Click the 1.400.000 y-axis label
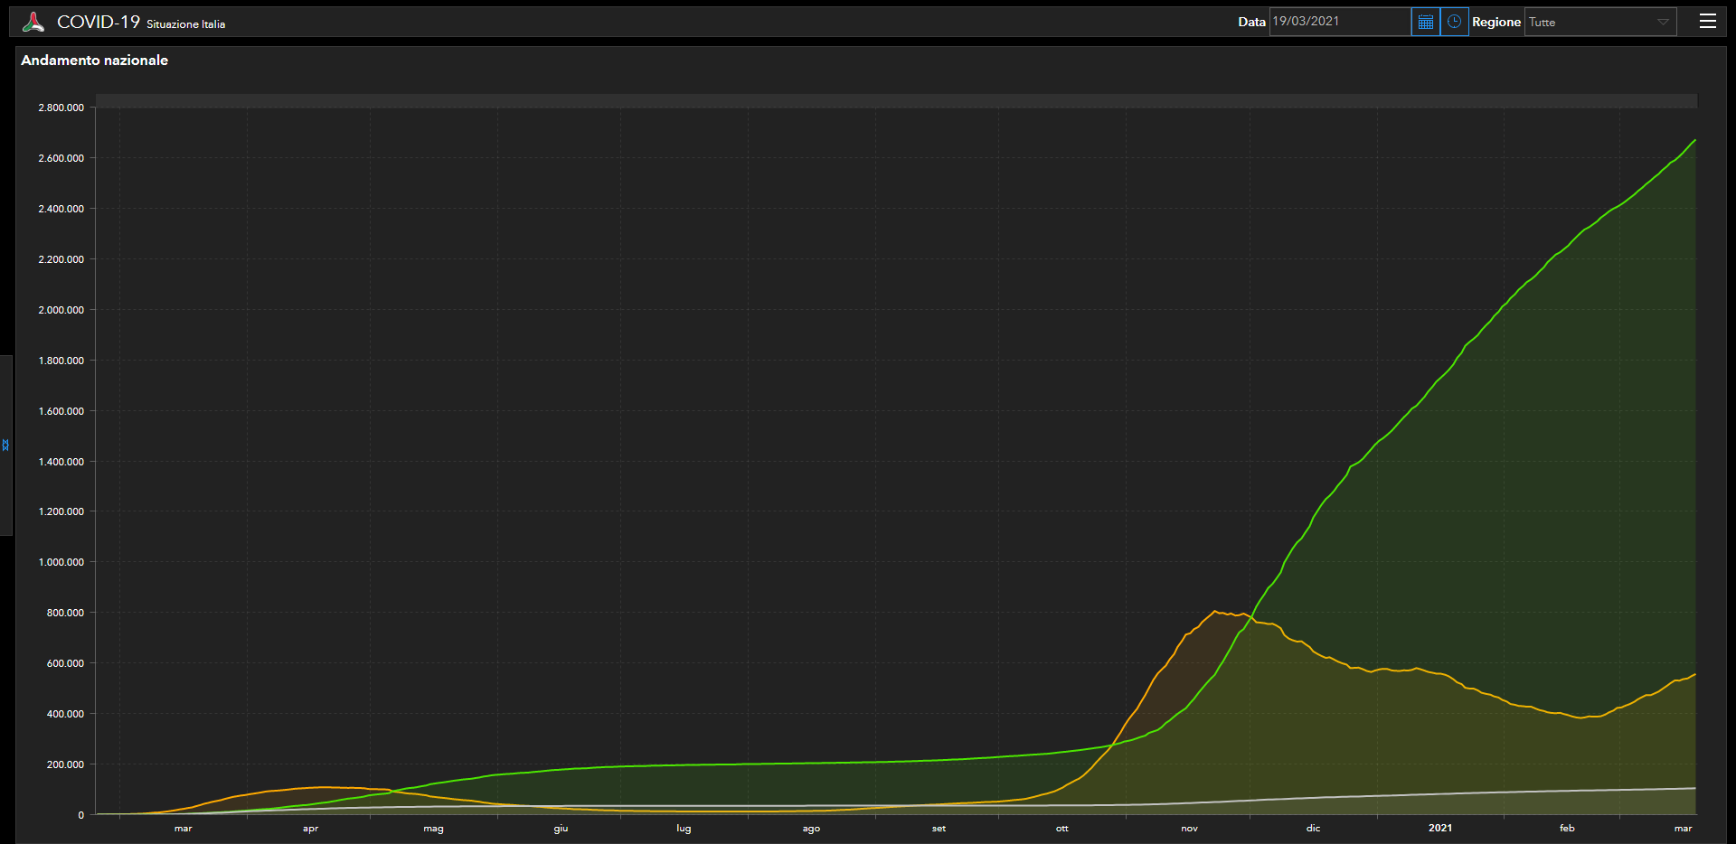This screenshot has width=1736, height=844. click(61, 462)
